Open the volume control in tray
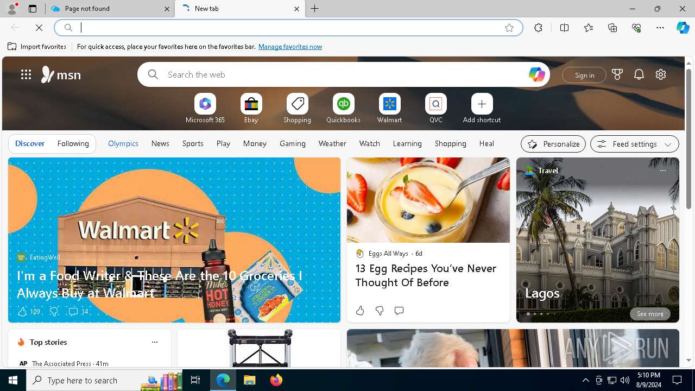 (x=624, y=380)
